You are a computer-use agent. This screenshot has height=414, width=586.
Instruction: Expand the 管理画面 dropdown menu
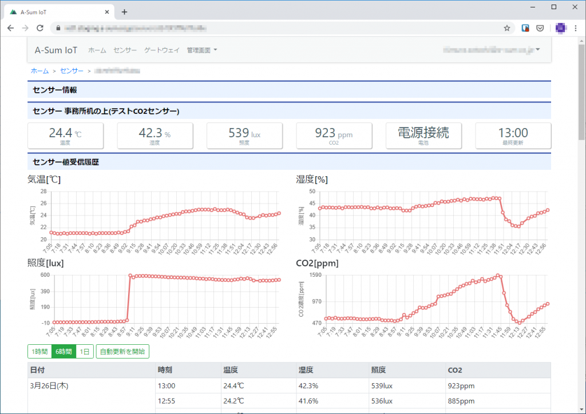tap(202, 50)
